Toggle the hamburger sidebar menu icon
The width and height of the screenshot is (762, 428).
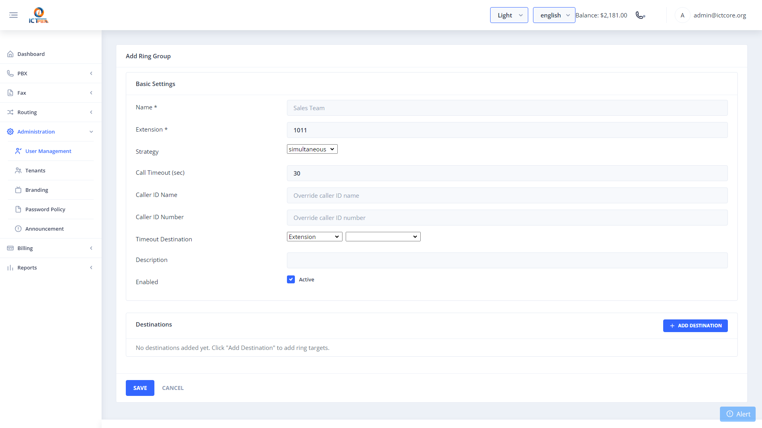coord(13,15)
